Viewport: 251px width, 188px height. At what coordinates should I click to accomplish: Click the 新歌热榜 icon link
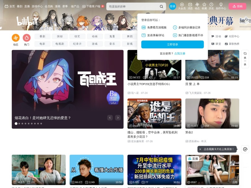(232, 44)
